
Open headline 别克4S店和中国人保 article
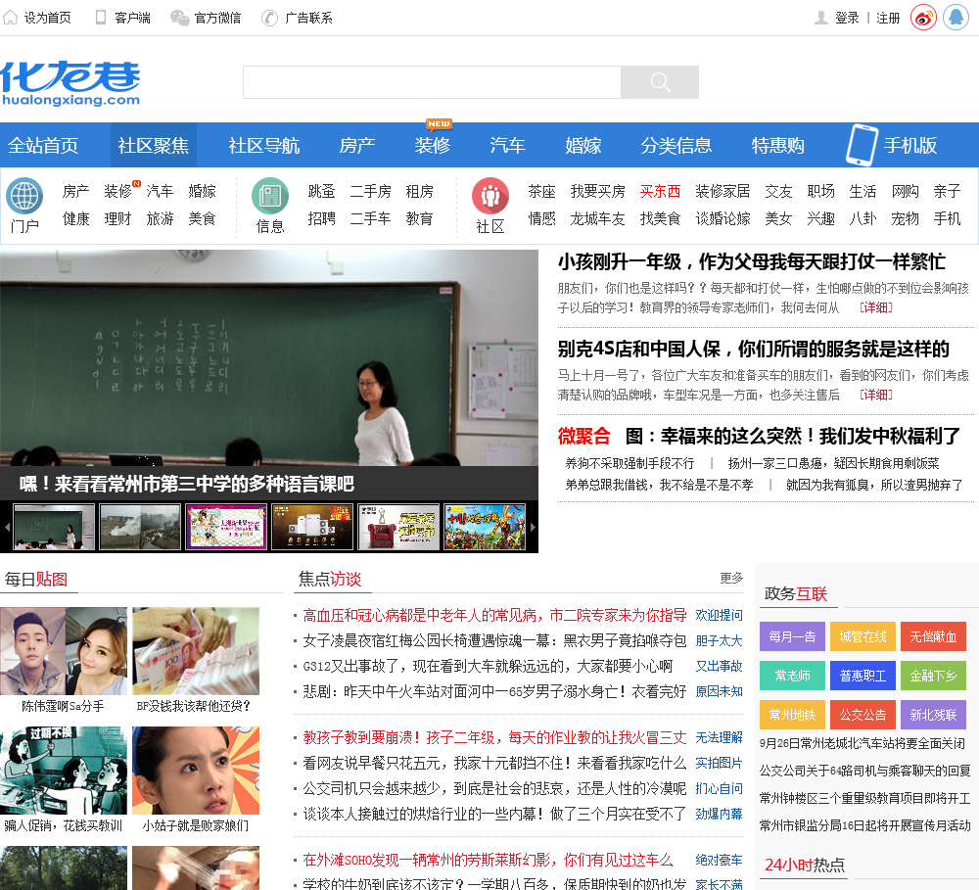(753, 349)
